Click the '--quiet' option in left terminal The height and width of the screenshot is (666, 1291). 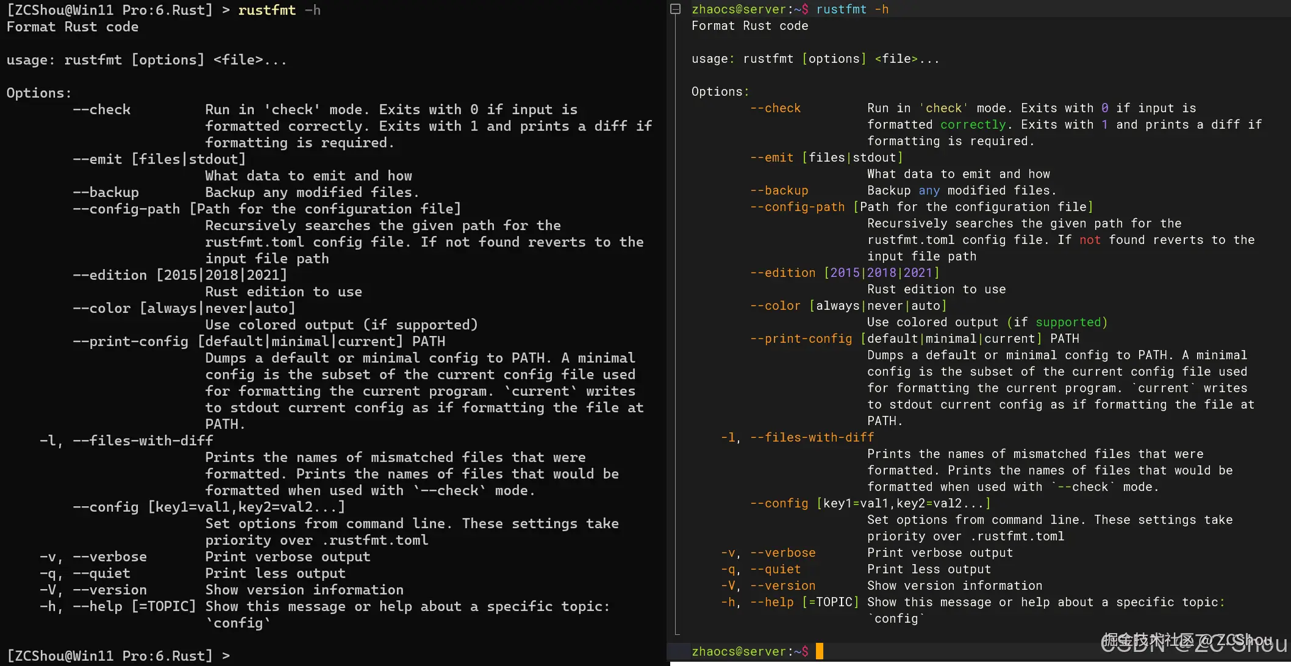[101, 573]
